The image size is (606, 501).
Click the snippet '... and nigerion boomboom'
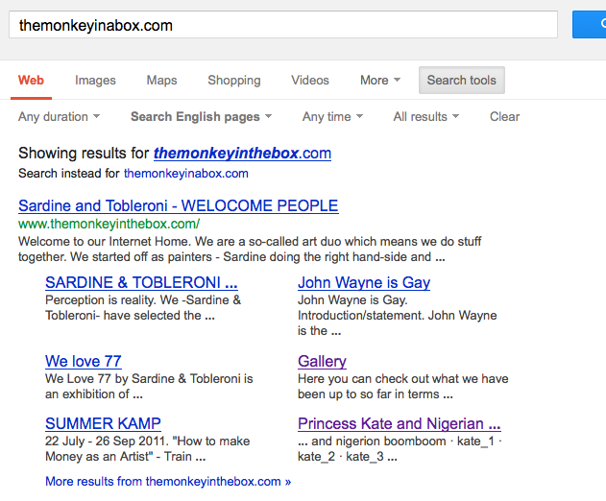[x=400, y=449]
